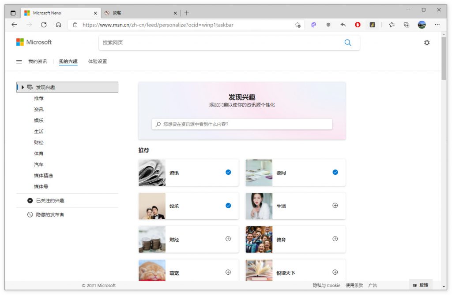Switch to the 我的资讯 tab
The height and width of the screenshot is (295, 452).
point(38,62)
